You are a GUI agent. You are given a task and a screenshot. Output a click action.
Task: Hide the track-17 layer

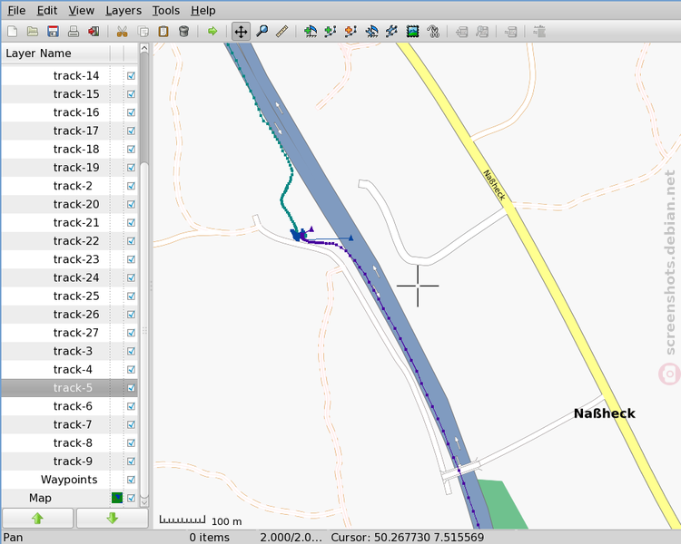[x=131, y=131]
